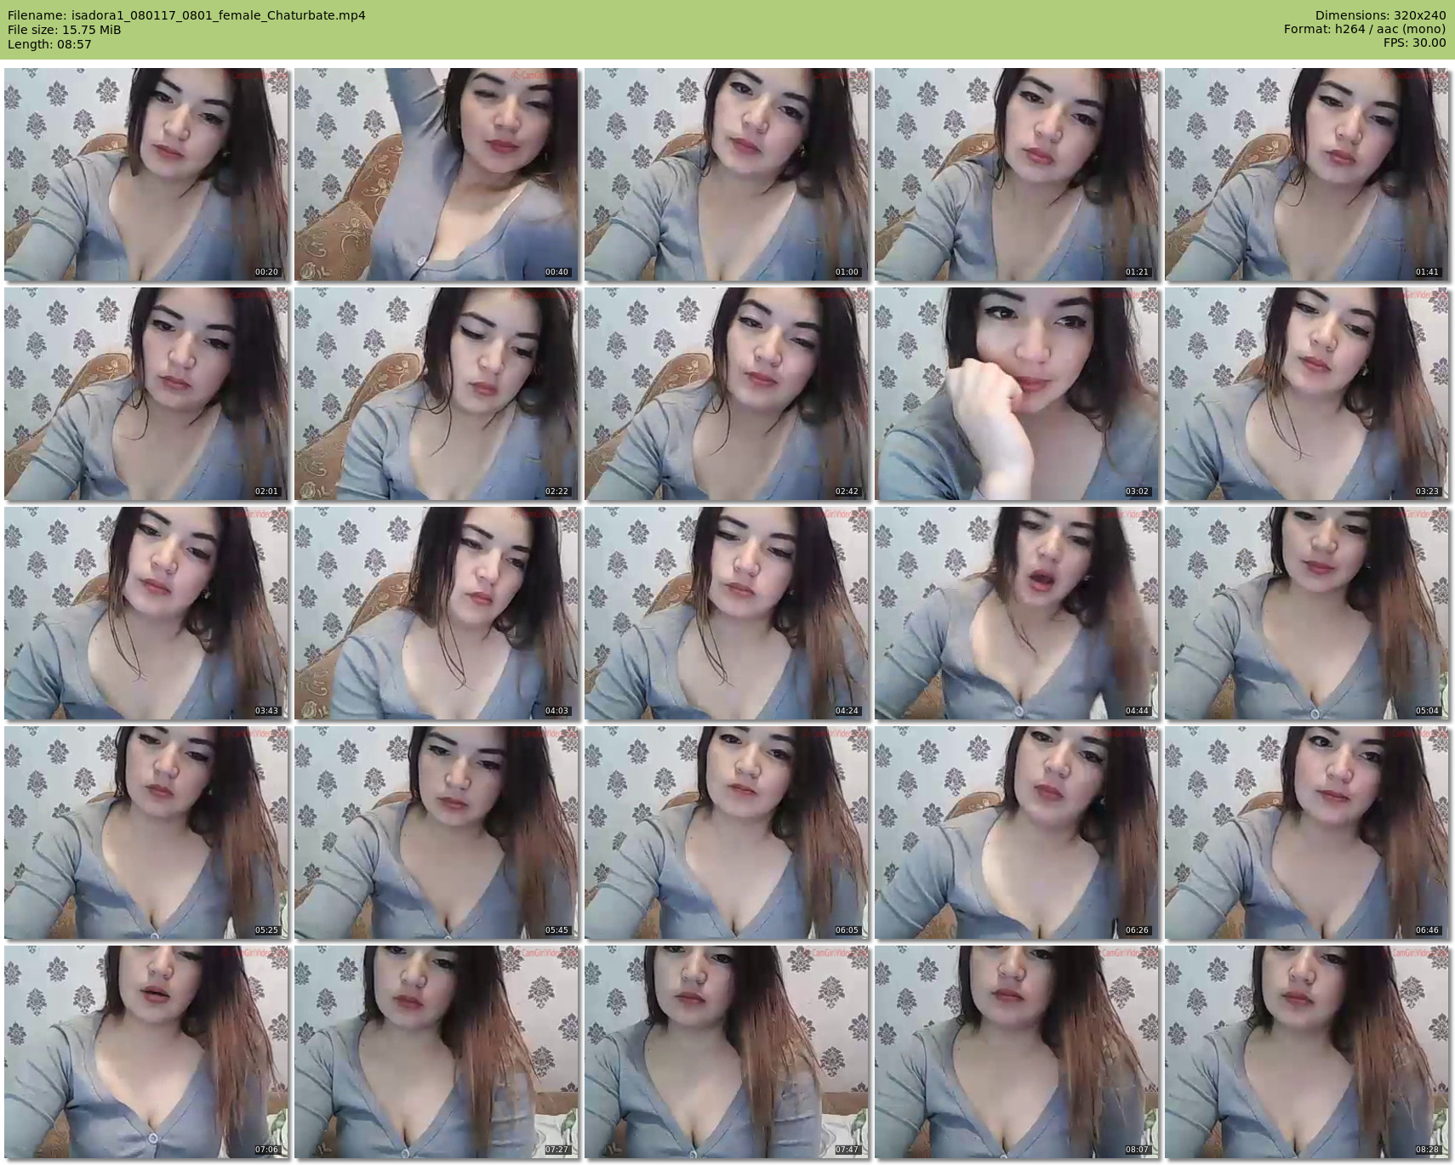Pick the frame stamped 01:21

1017,174
